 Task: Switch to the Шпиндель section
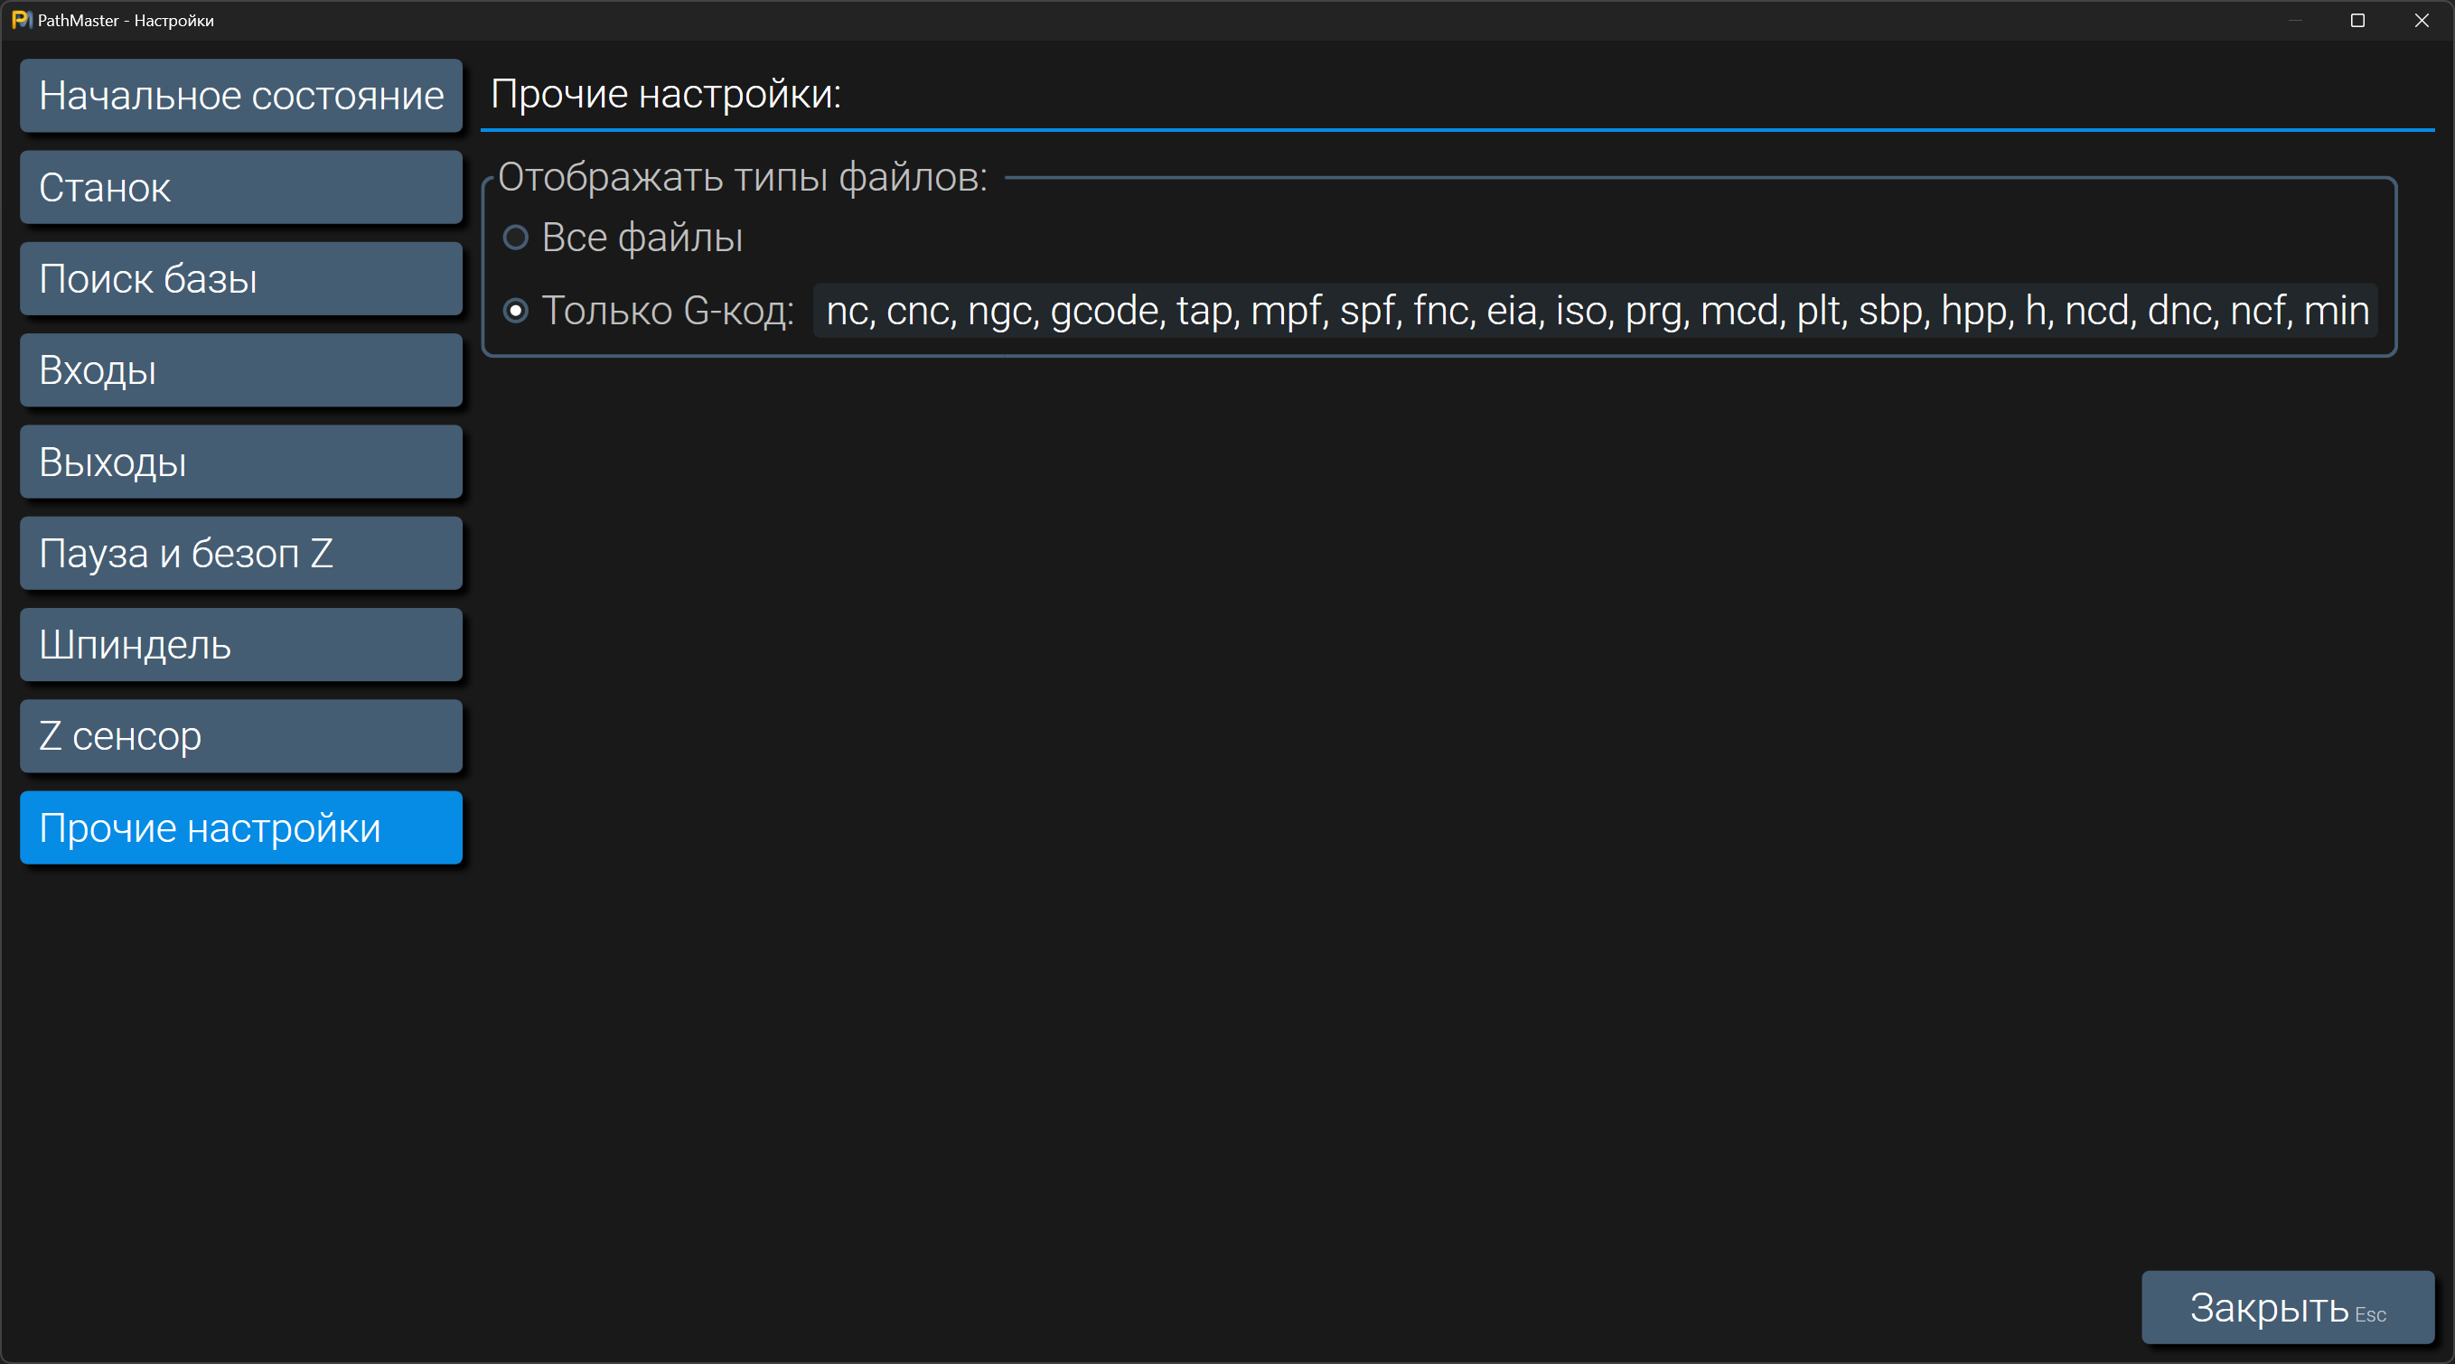point(240,645)
